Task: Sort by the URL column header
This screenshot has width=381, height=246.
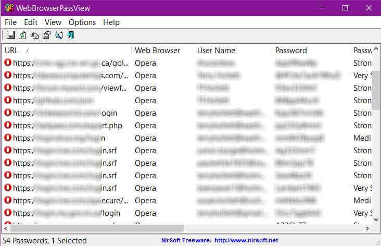Action: 67,51
